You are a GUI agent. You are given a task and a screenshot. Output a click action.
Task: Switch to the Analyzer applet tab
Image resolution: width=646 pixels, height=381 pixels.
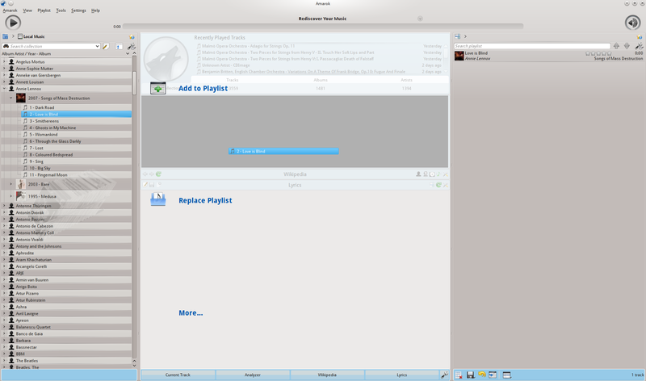pyautogui.click(x=253, y=375)
